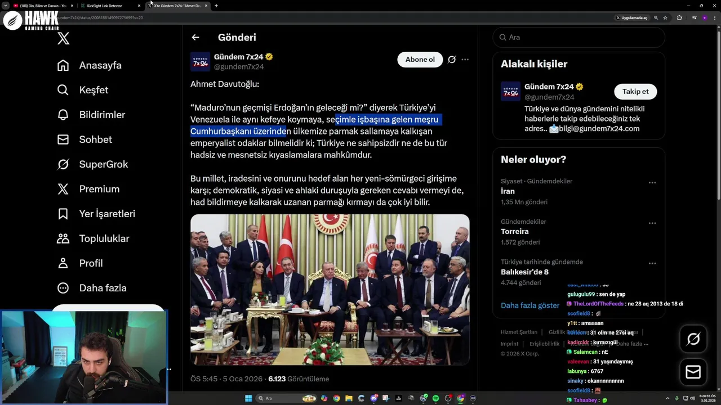This screenshot has width=721, height=405.
Task: Click the @gundem7x24 handle on the post
Action: click(239, 66)
